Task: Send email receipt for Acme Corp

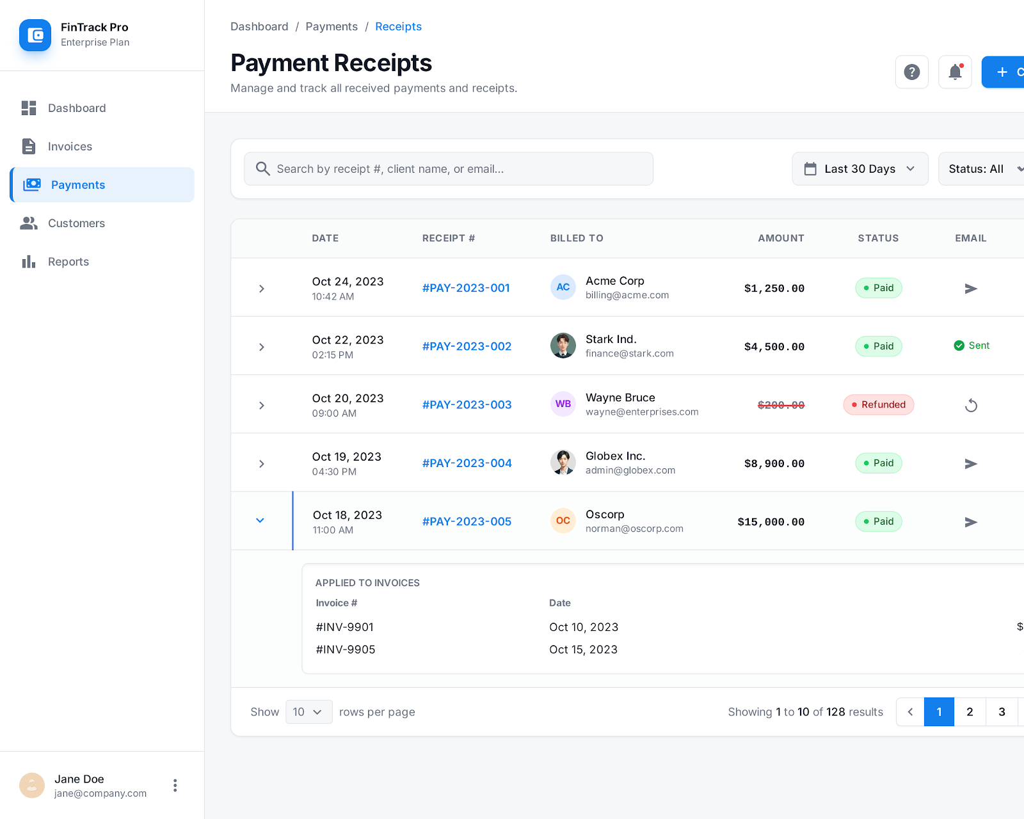Action: pyautogui.click(x=970, y=289)
